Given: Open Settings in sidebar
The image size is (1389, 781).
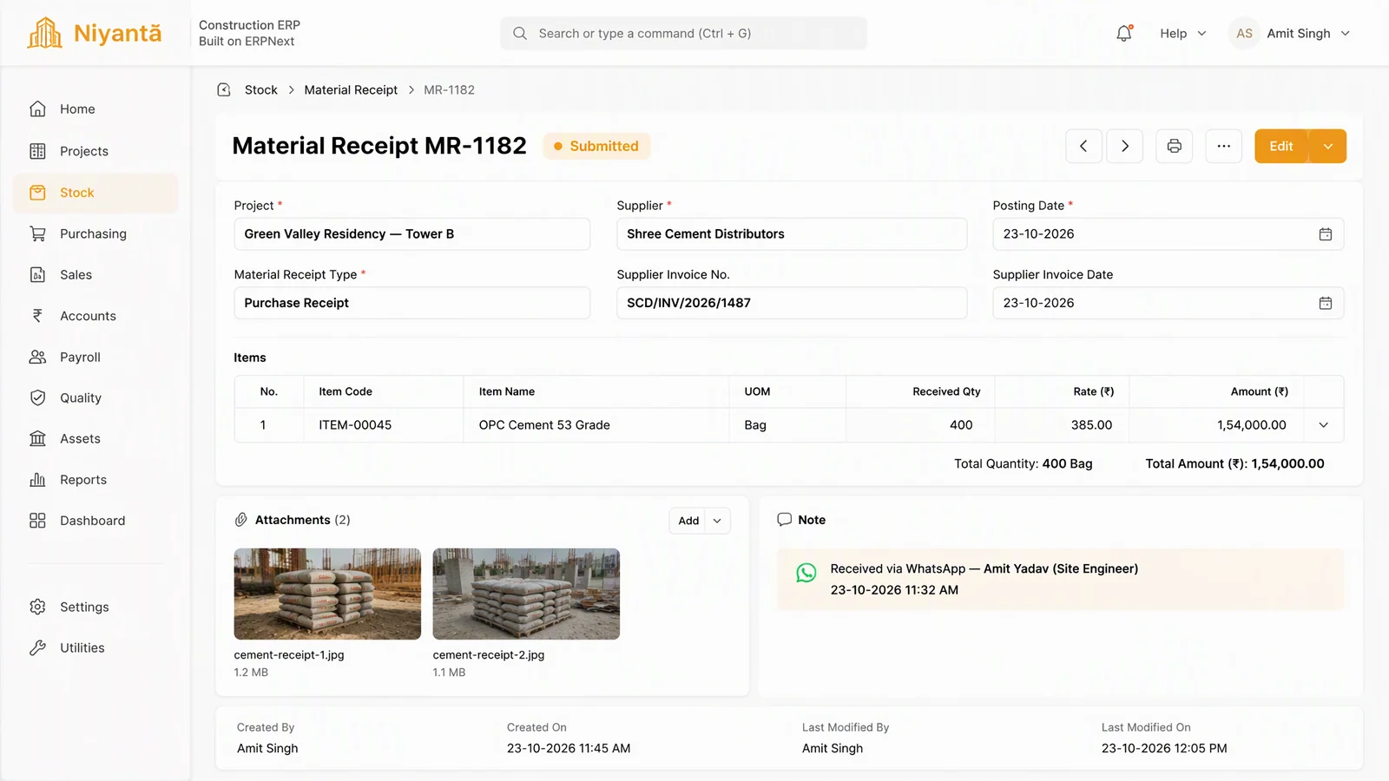Looking at the screenshot, I should coord(95,607).
